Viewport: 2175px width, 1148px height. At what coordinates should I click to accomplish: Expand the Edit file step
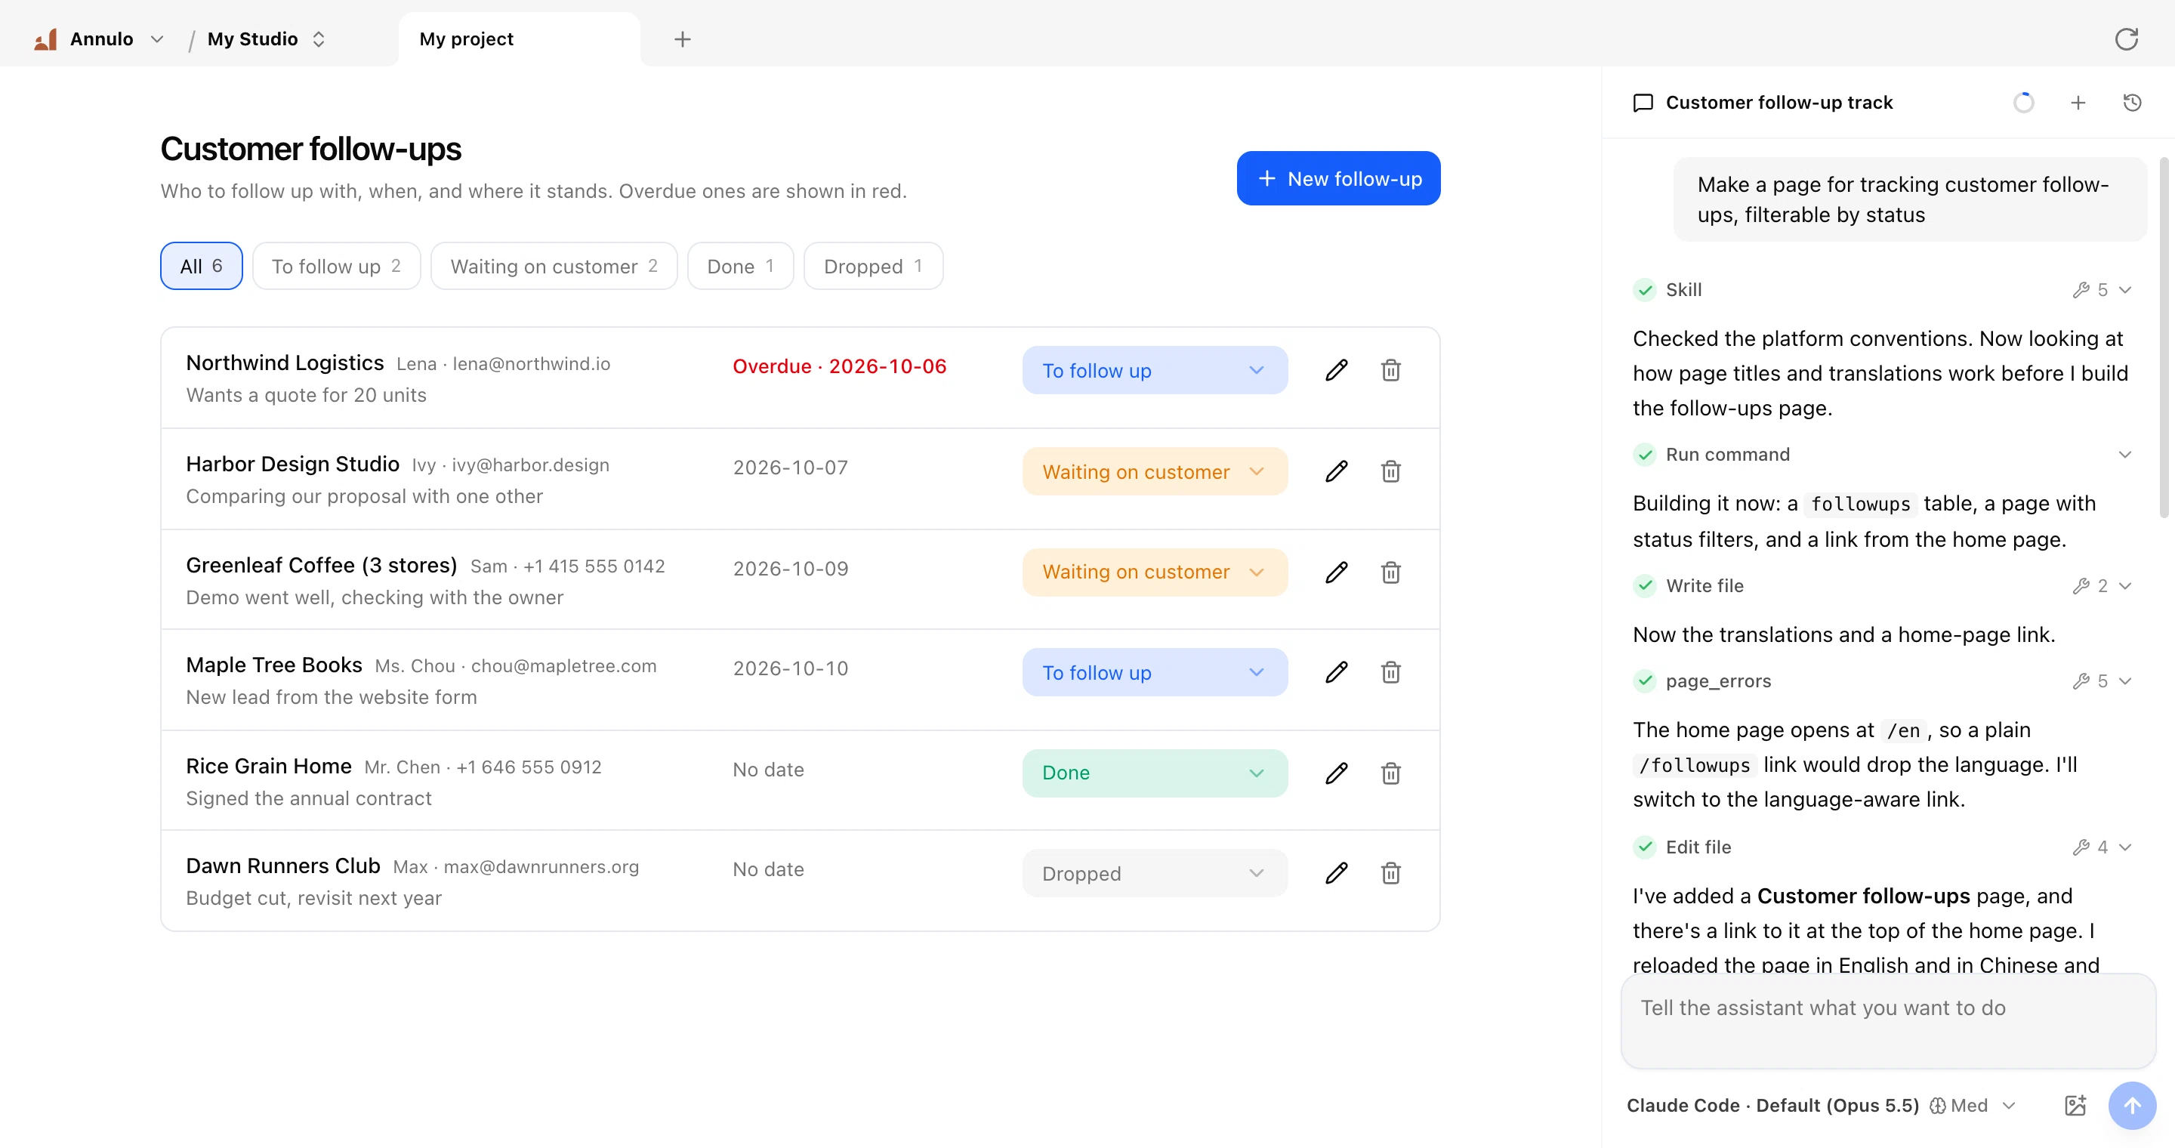coord(1882,847)
